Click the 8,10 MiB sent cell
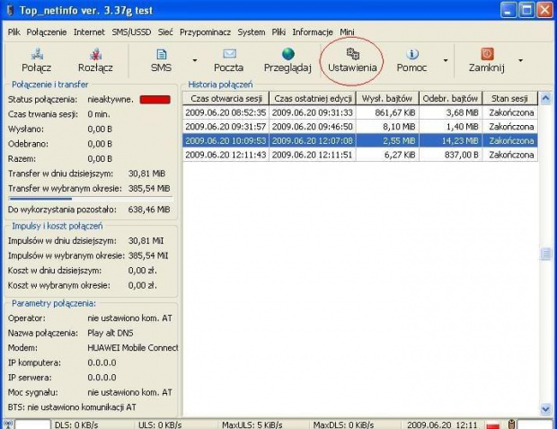The image size is (557, 429). coord(387,127)
